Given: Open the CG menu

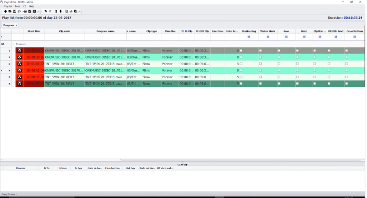Looking at the screenshot, I should (x=25, y=6).
